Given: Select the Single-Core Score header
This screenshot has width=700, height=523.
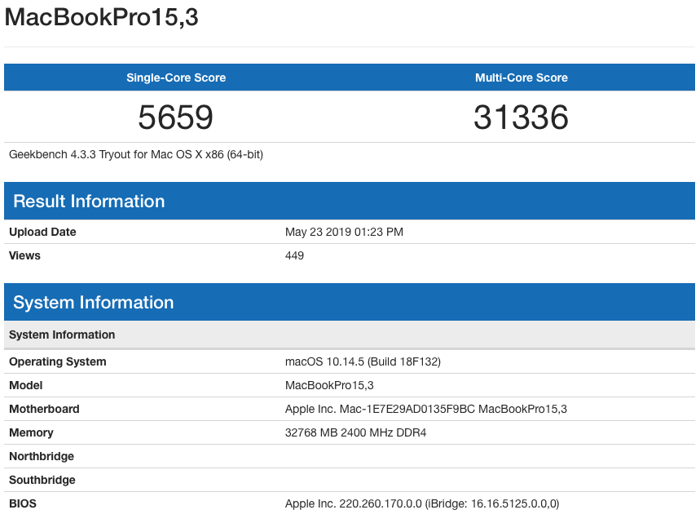Looking at the screenshot, I should [x=176, y=78].
